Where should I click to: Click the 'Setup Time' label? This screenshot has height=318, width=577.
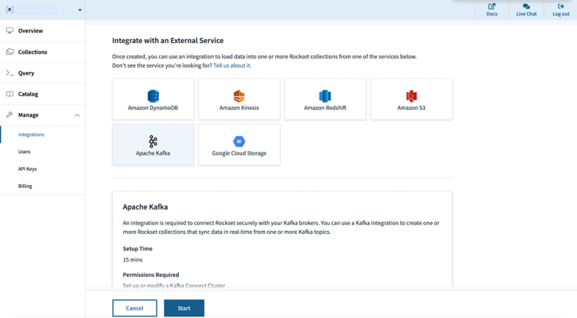(x=138, y=249)
